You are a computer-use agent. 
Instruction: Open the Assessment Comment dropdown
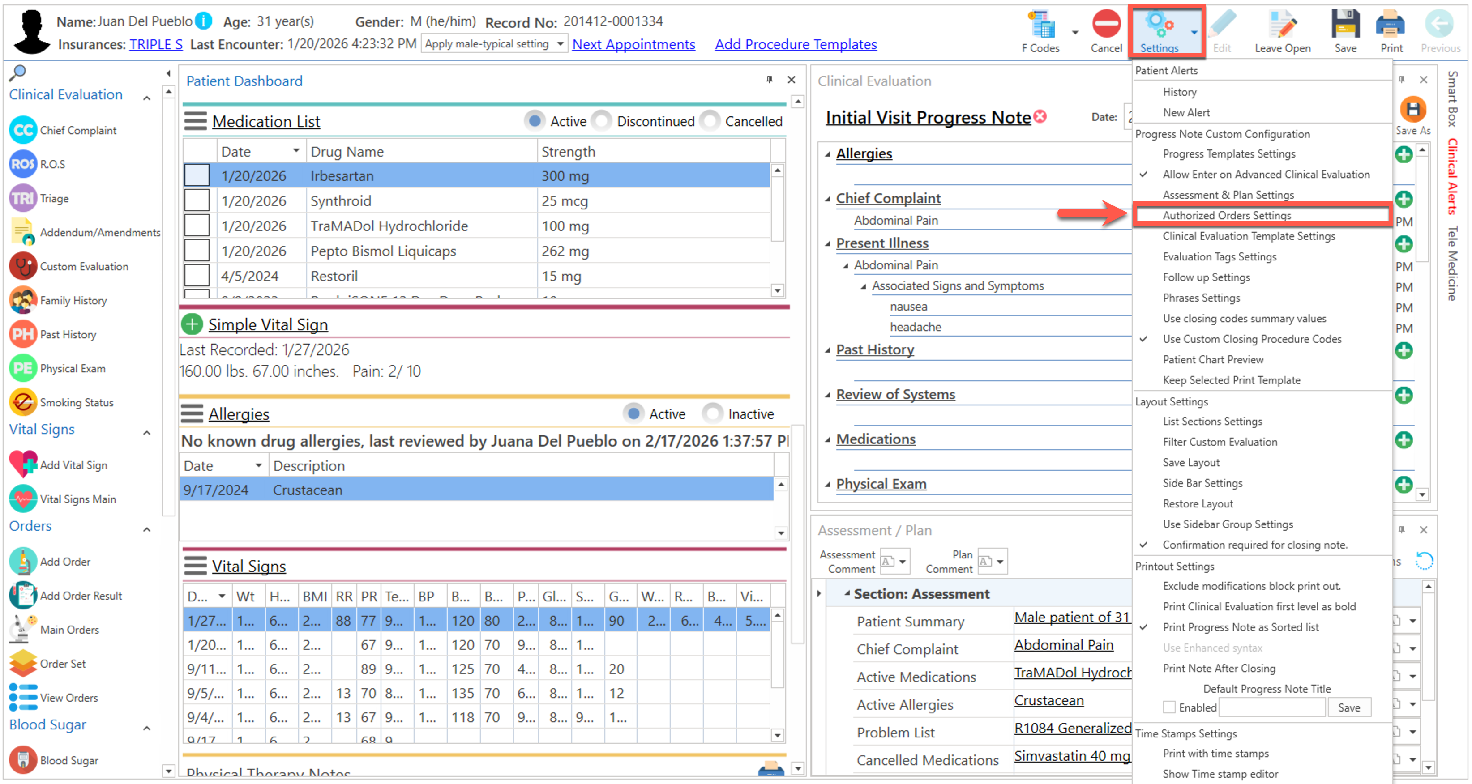tap(902, 561)
